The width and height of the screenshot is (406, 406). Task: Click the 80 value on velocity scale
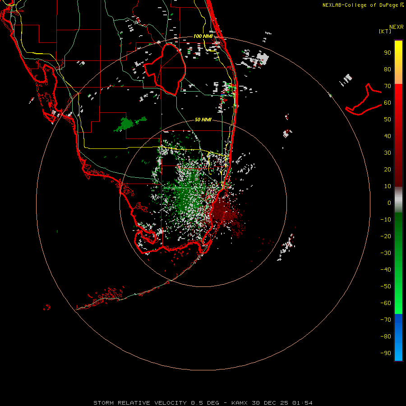[x=388, y=69]
